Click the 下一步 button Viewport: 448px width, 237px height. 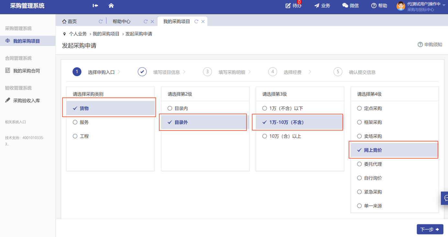(x=430, y=229)
